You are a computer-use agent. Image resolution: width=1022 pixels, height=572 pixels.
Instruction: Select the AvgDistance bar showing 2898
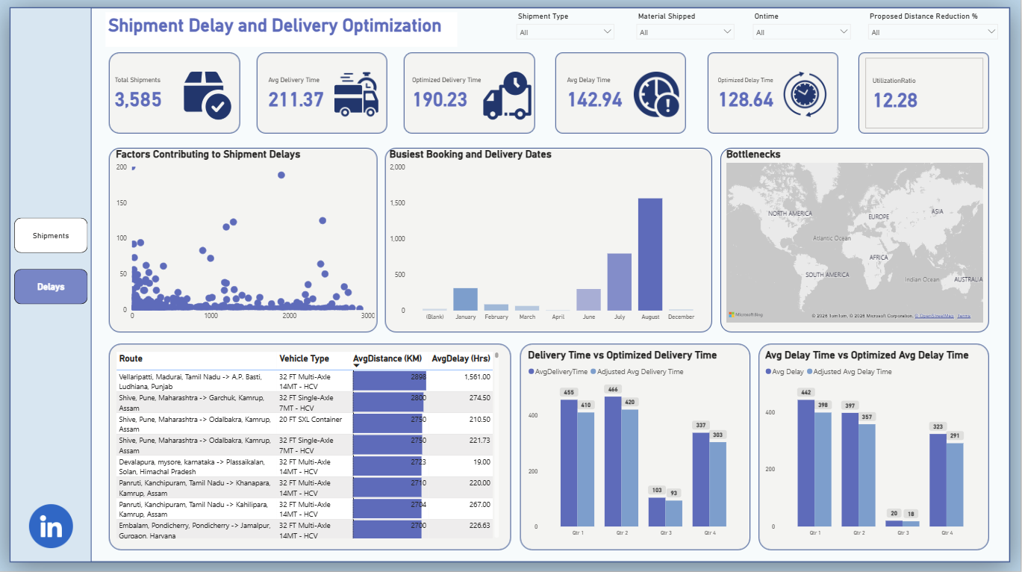click(x=390, y=382)
